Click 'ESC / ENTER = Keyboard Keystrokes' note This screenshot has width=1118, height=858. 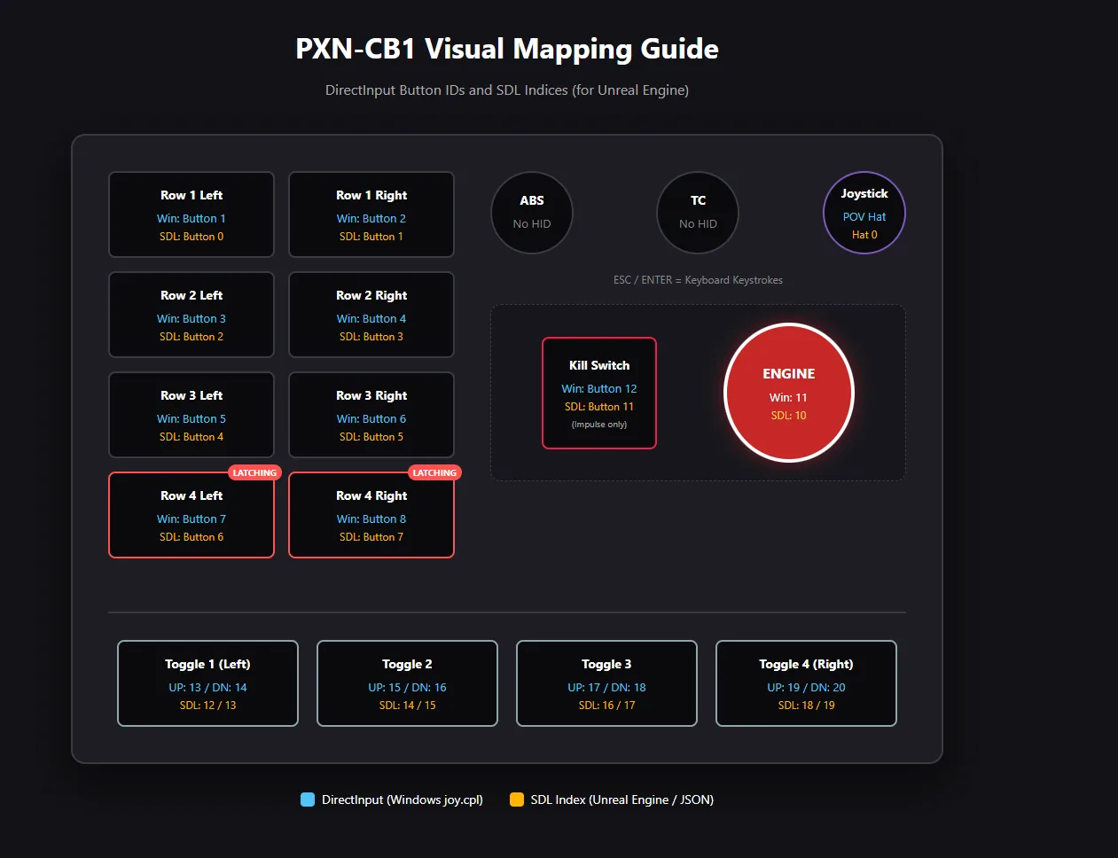pyautogui.click(x=698, y=280)
